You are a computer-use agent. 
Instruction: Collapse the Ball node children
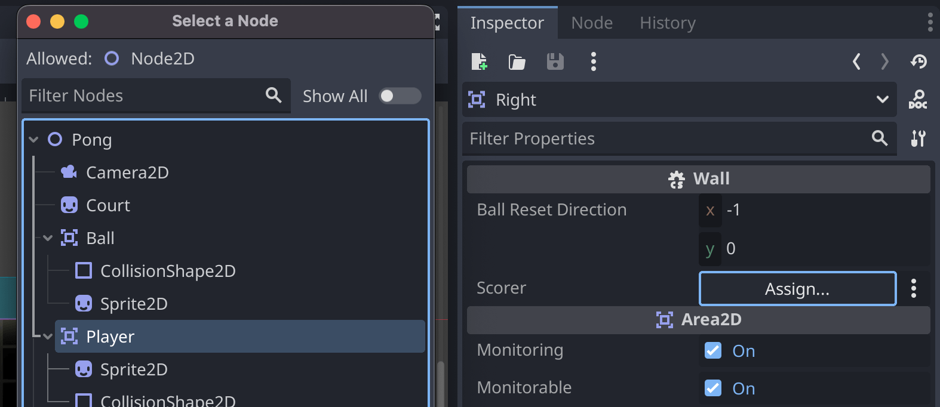coord(48,238)
